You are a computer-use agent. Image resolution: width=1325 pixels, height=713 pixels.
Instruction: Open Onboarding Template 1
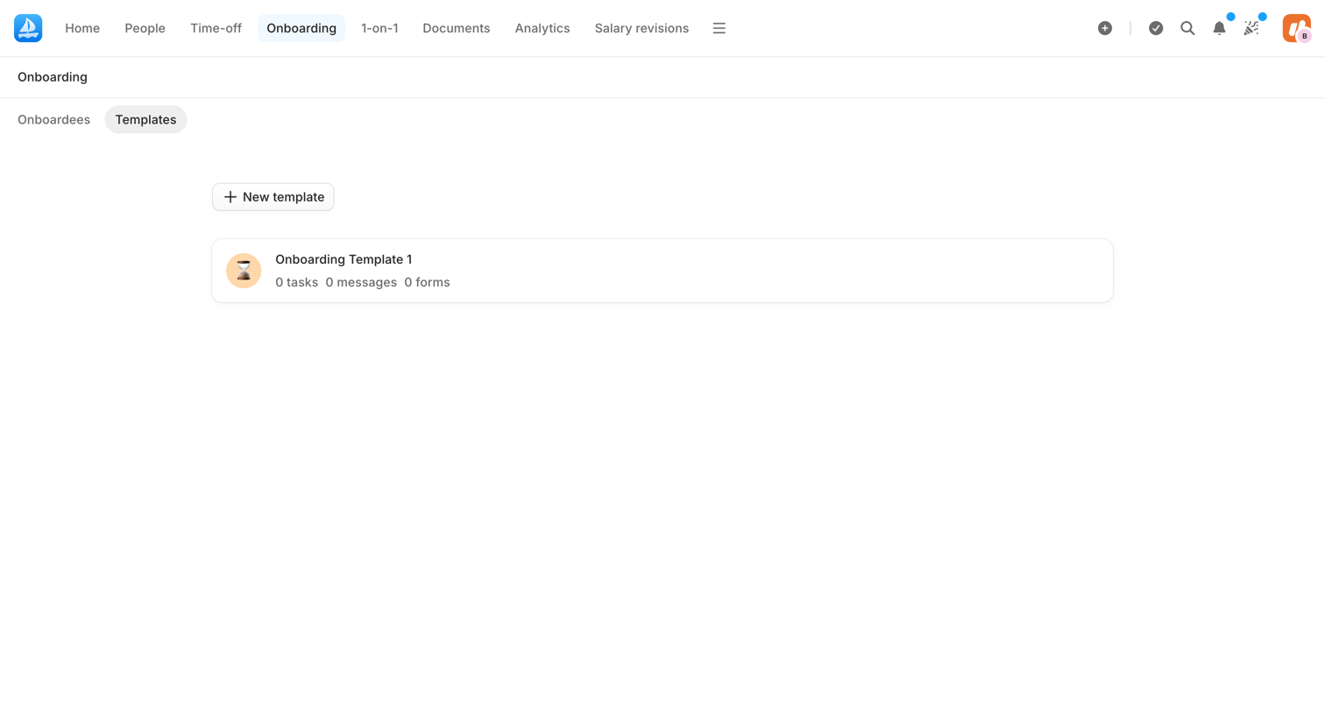pos(662,271)
